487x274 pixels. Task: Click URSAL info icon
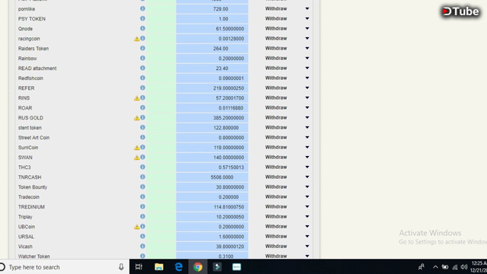pos(142,237)
